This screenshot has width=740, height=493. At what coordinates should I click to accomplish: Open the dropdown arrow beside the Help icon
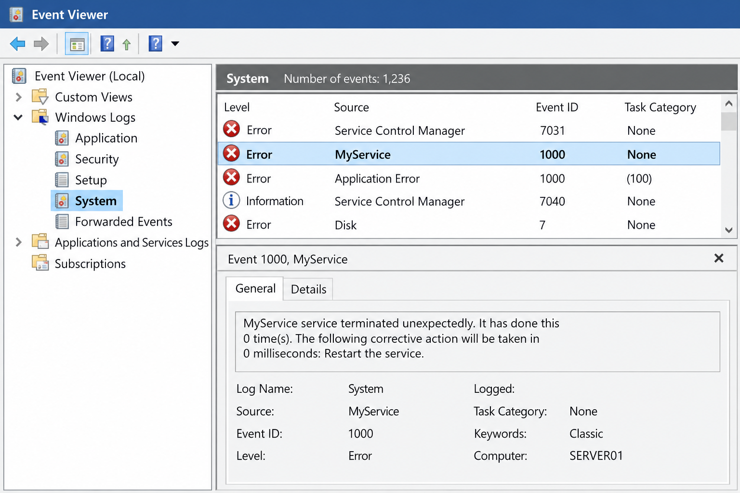pyautogui.click(x=175, y=44)
